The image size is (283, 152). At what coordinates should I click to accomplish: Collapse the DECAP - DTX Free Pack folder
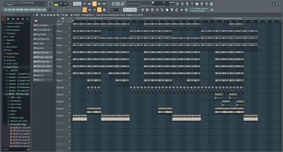(17, 94)
